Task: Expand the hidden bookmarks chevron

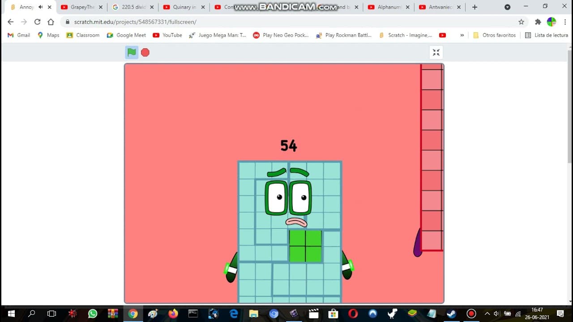Action: (x=462, y=35)
